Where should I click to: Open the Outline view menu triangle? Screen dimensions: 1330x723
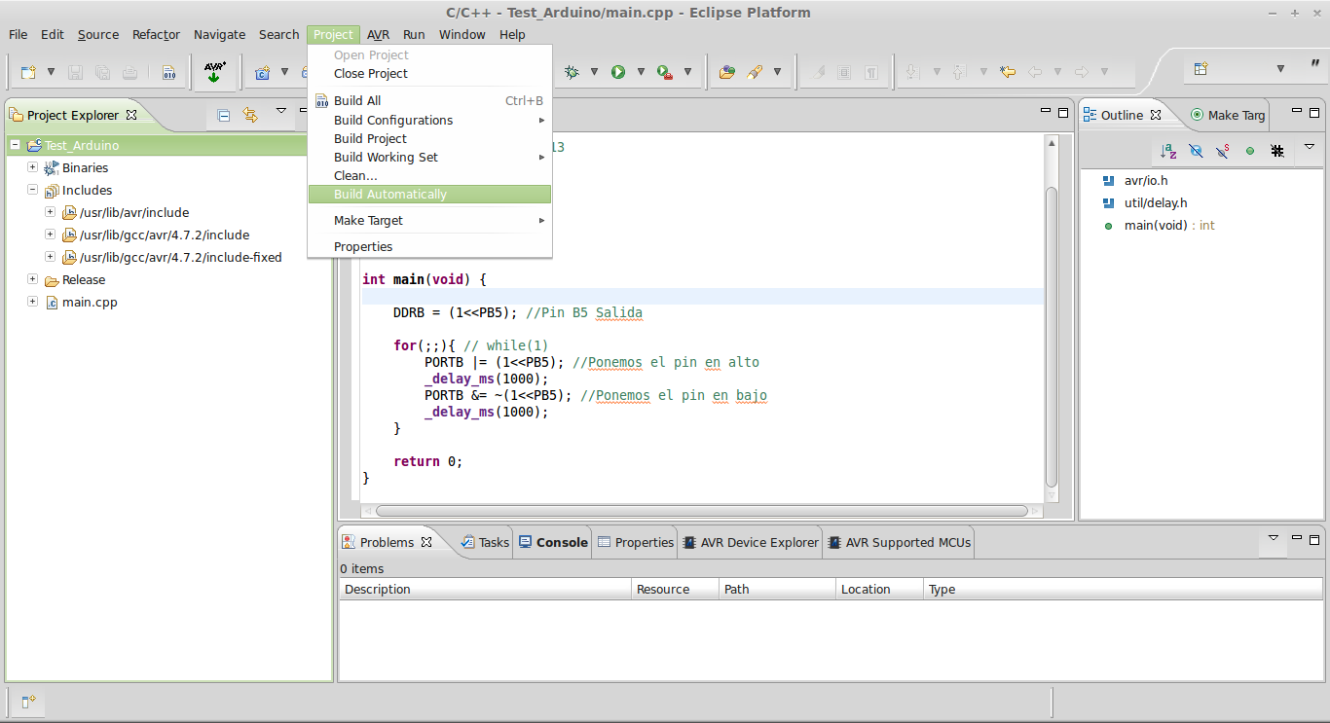coord(1310,147)
